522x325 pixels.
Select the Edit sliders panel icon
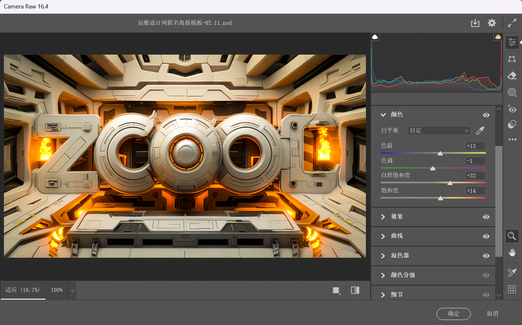[x=512, y=42]
